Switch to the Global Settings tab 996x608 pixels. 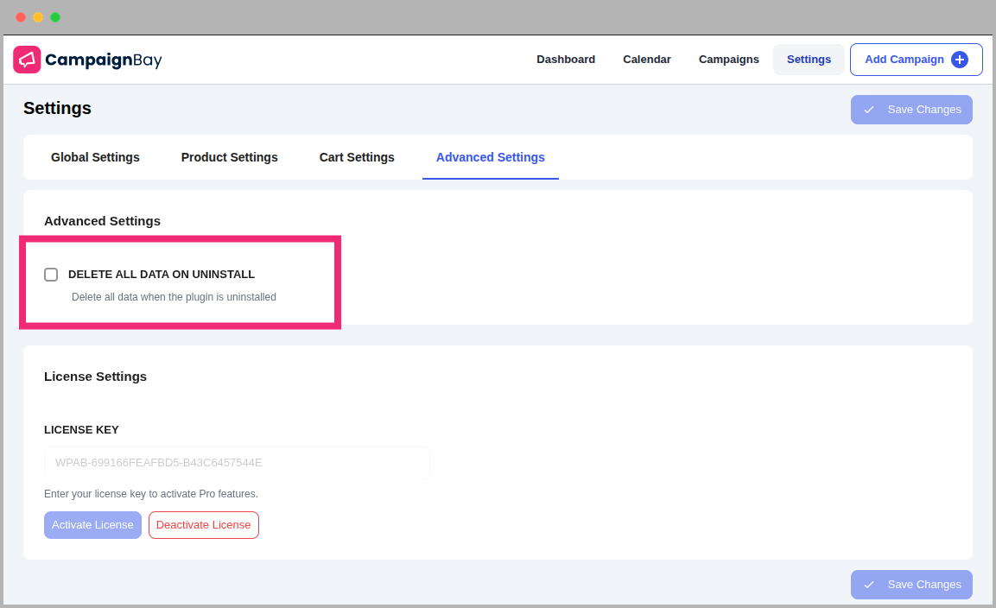[x=95, y=157]
